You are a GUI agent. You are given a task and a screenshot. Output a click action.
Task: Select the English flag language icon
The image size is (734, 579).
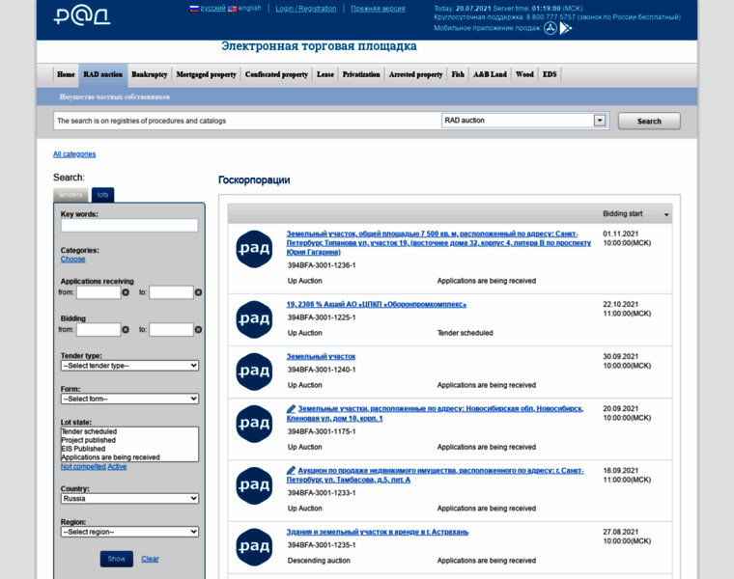(x=232, y=9)
